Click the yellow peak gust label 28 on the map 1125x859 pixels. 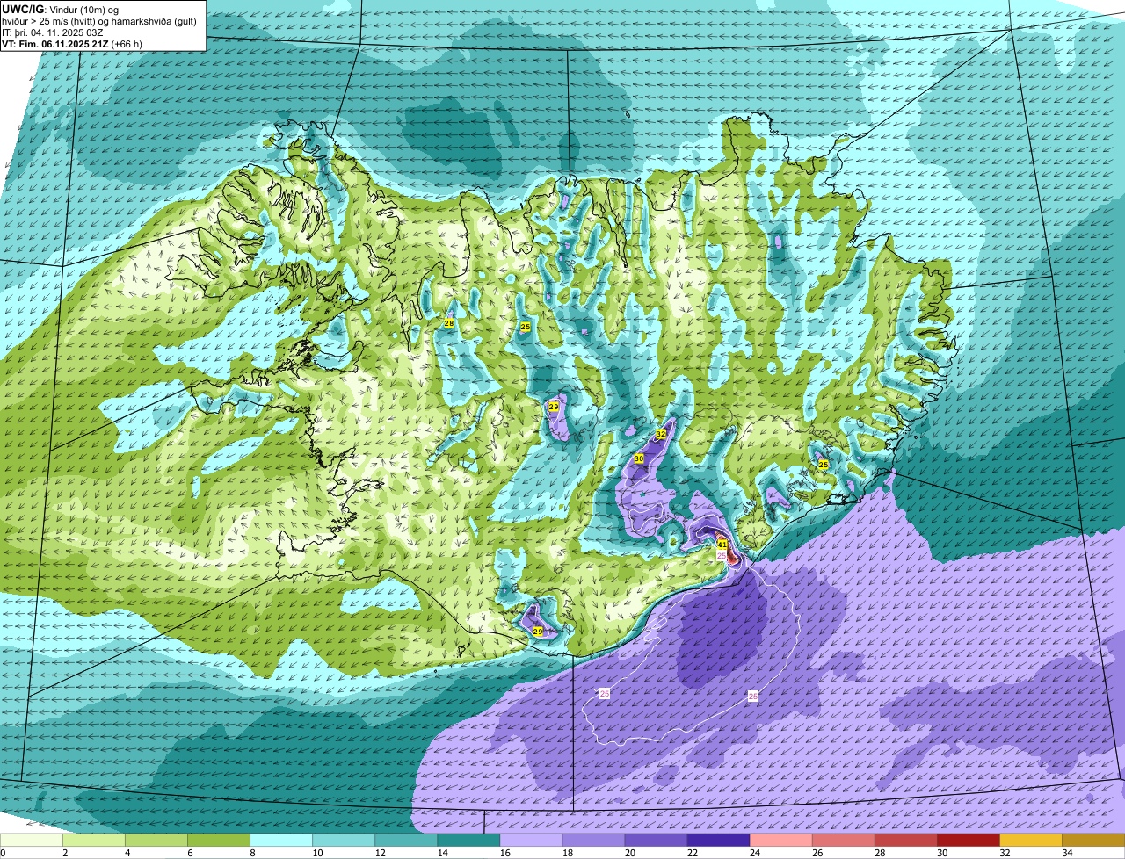coord(449,324)
